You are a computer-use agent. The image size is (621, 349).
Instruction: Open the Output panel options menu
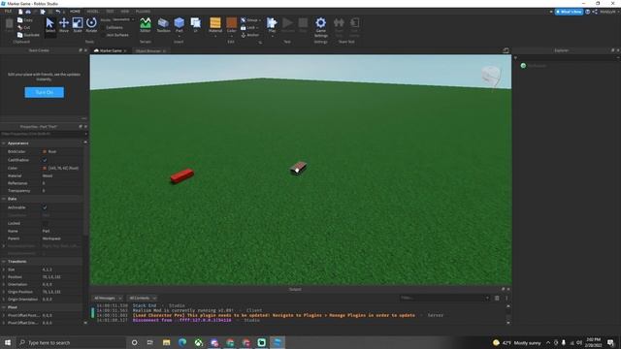click(507, 298)
